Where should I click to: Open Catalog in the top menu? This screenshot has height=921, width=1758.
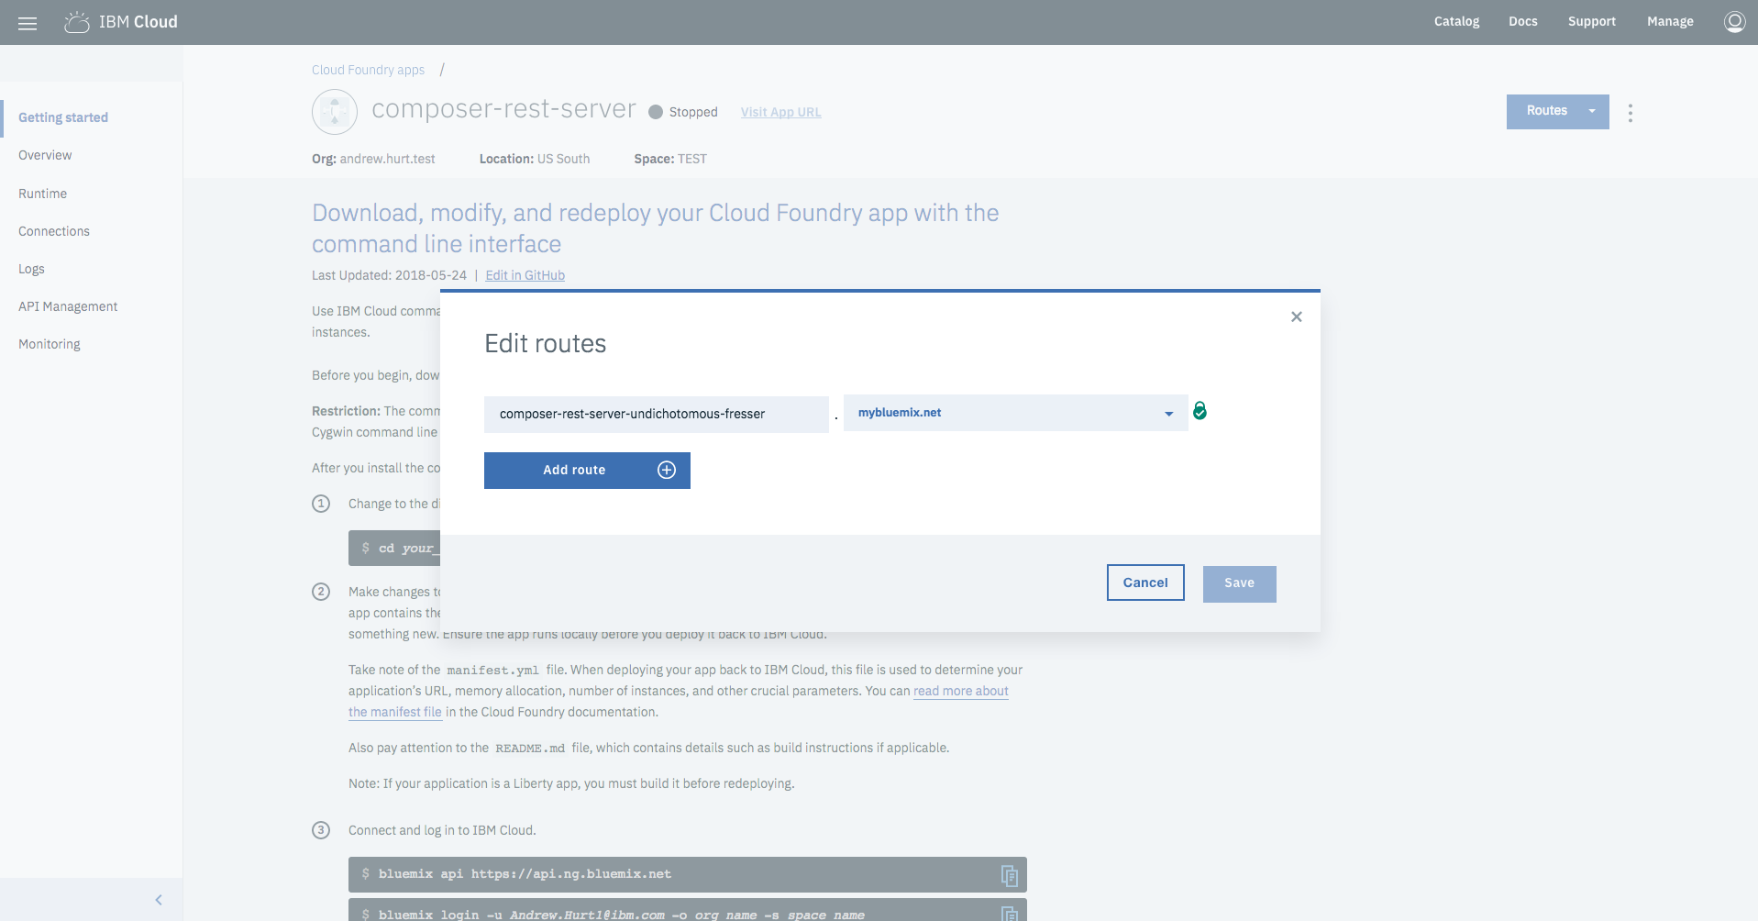(x=1456, y=21)
